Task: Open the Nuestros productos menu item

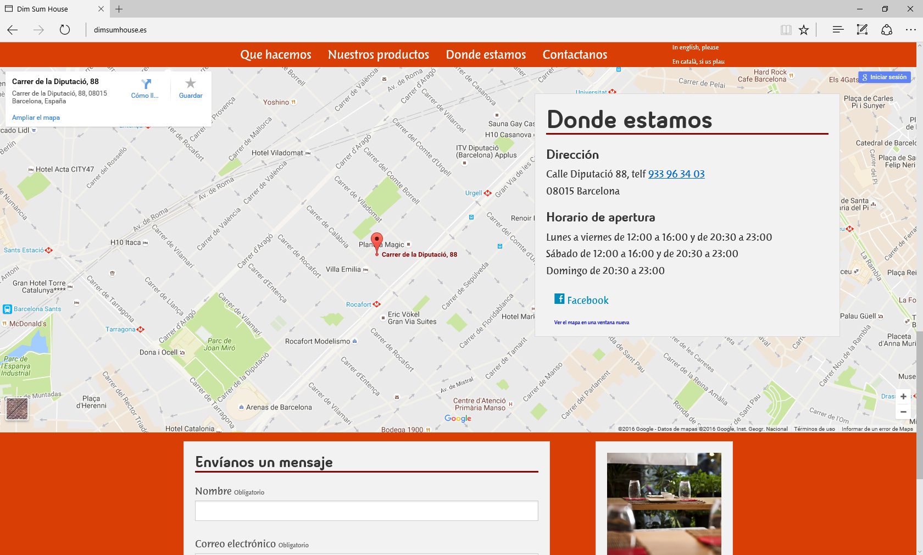Action: pyautogui.click(x=379, y=54)
